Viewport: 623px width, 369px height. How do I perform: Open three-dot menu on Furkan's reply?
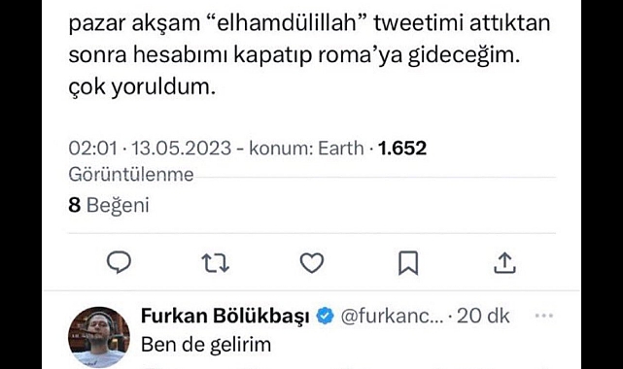(x=544, y=316)
